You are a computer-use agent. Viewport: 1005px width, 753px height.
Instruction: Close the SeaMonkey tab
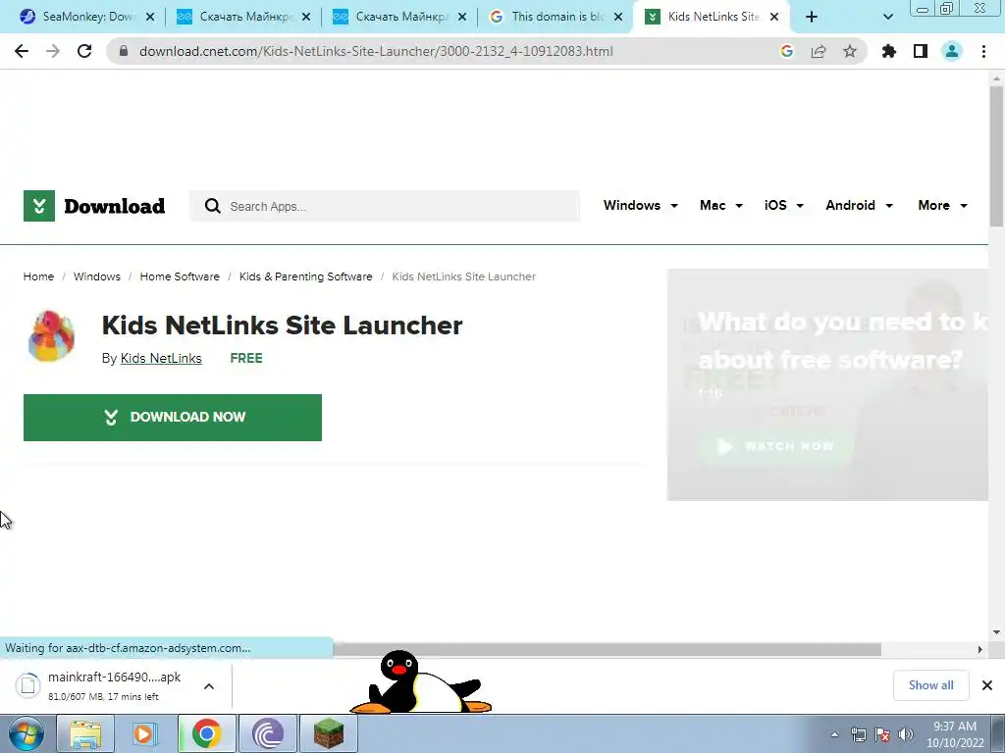tap(150, 17)
